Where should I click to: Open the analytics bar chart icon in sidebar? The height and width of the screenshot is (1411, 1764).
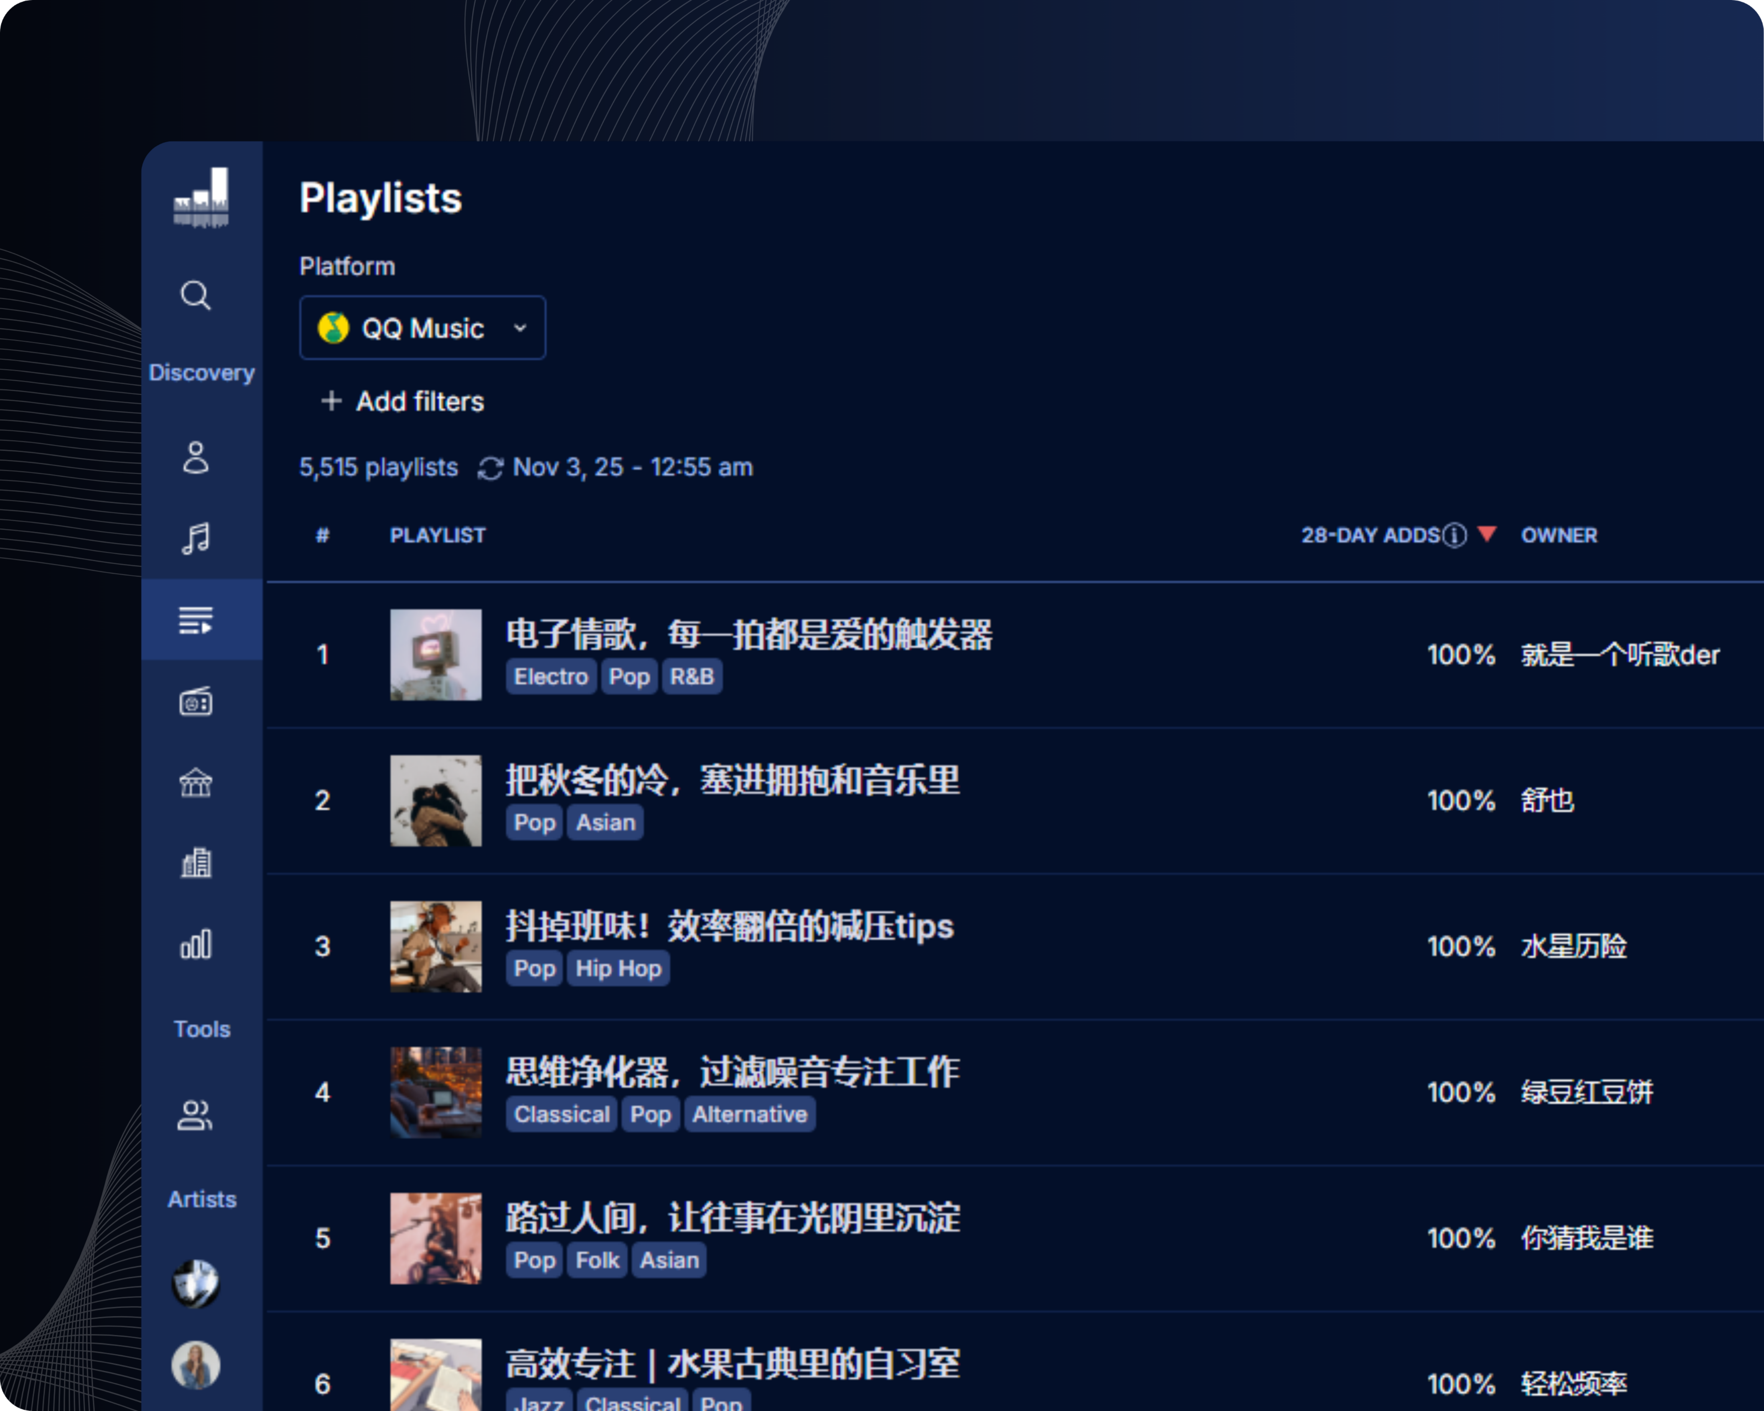(196, 945)
